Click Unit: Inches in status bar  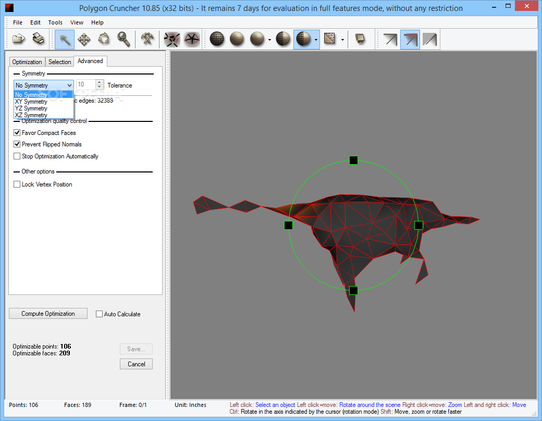[x=190, y=405]
